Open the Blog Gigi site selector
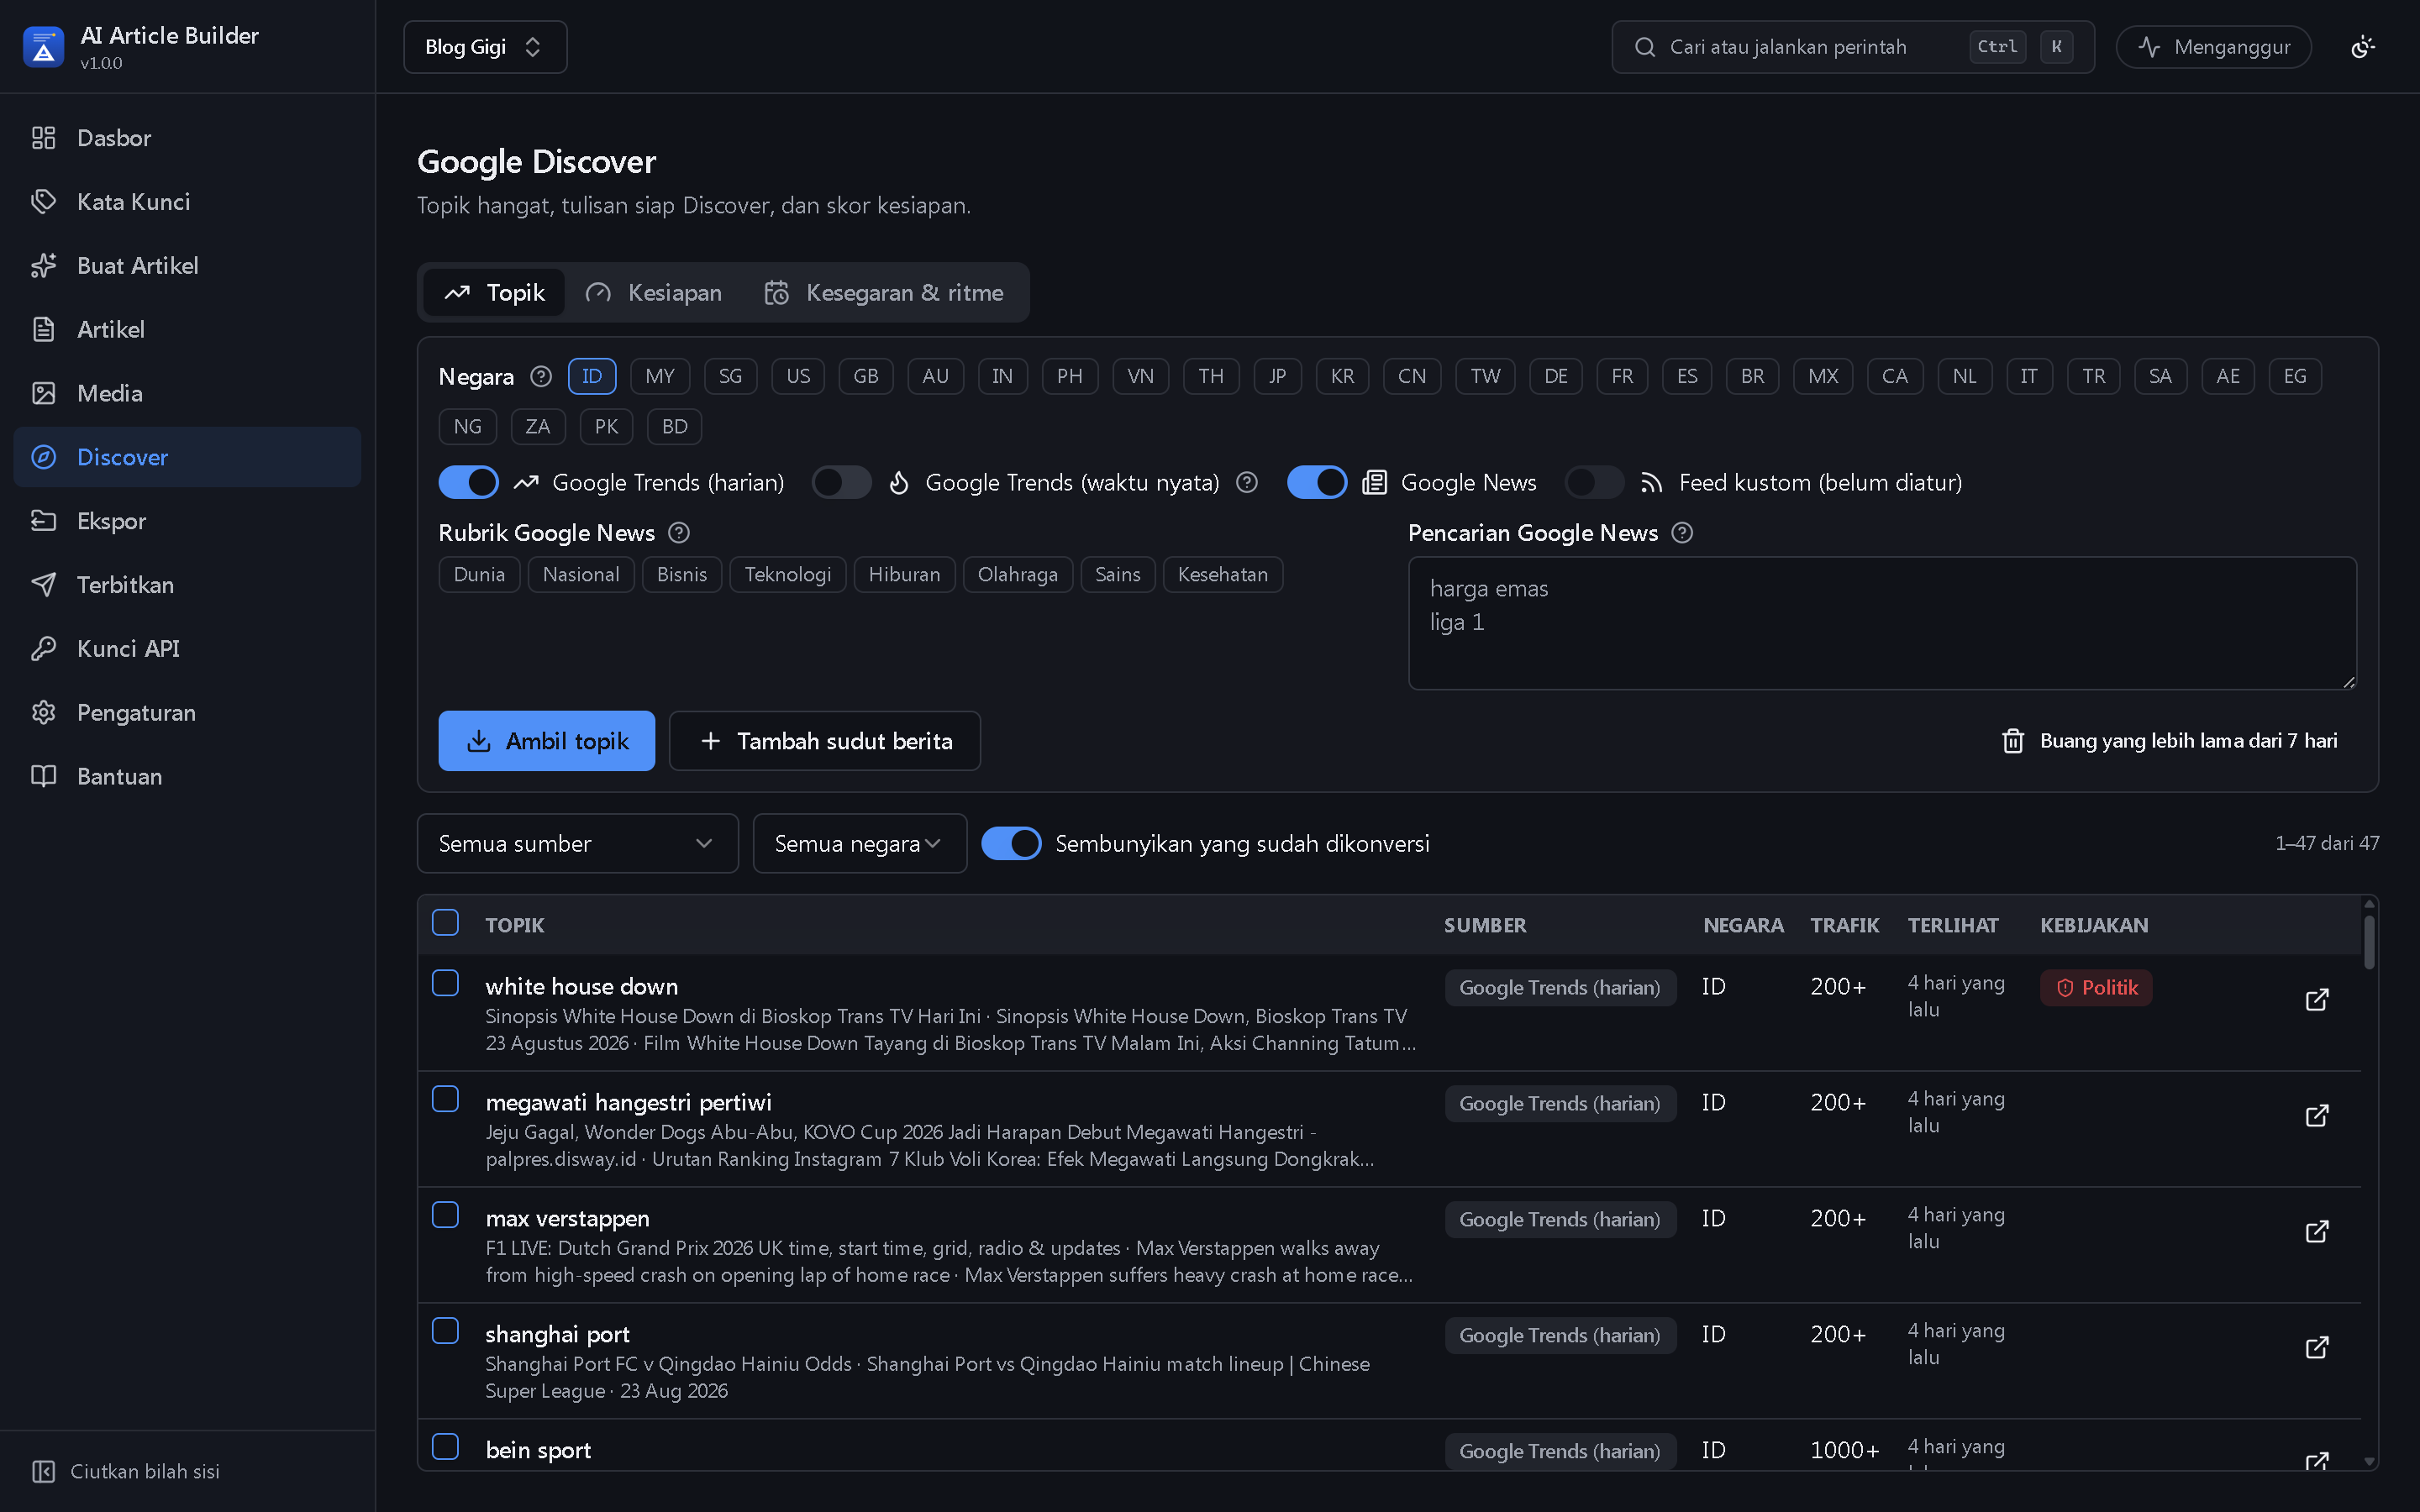Screen dimensions: 2420x1512 coord(485,47)
